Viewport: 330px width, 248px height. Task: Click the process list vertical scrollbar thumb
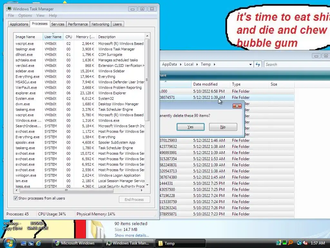tap(147, 80)
